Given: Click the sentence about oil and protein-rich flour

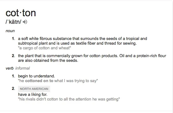Looking at the screenshot, I should pyautogui.click(x=92, y=58).
